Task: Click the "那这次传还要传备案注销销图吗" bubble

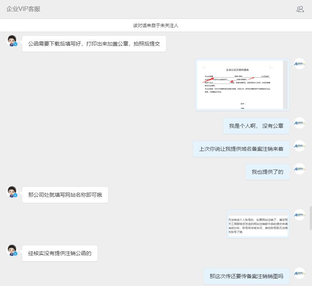Action: [x=246, y=276]
